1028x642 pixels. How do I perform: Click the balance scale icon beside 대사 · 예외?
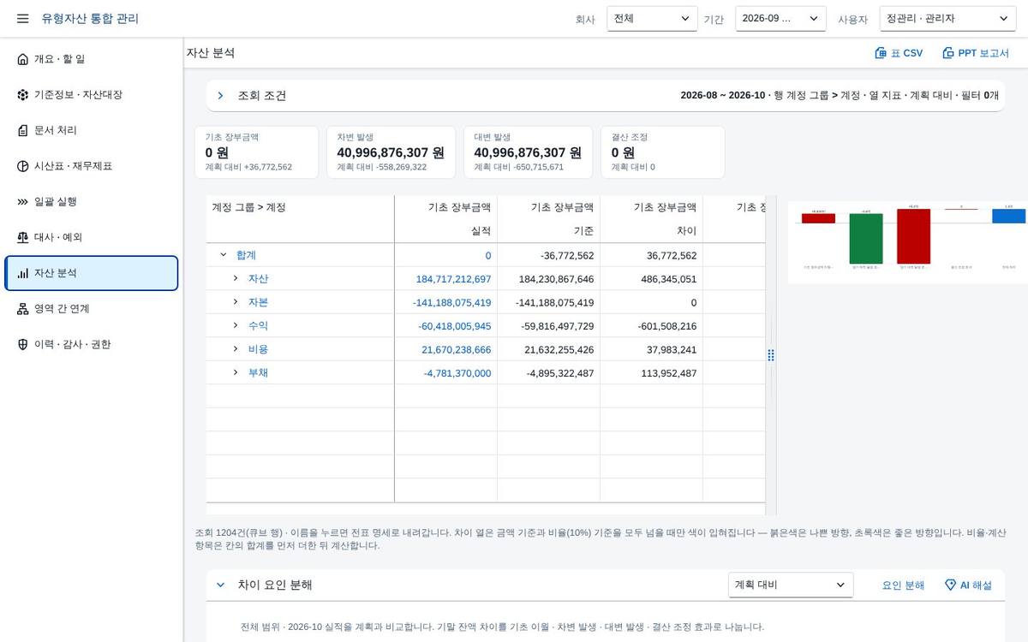pyautogui.click(x=23, y=237)
